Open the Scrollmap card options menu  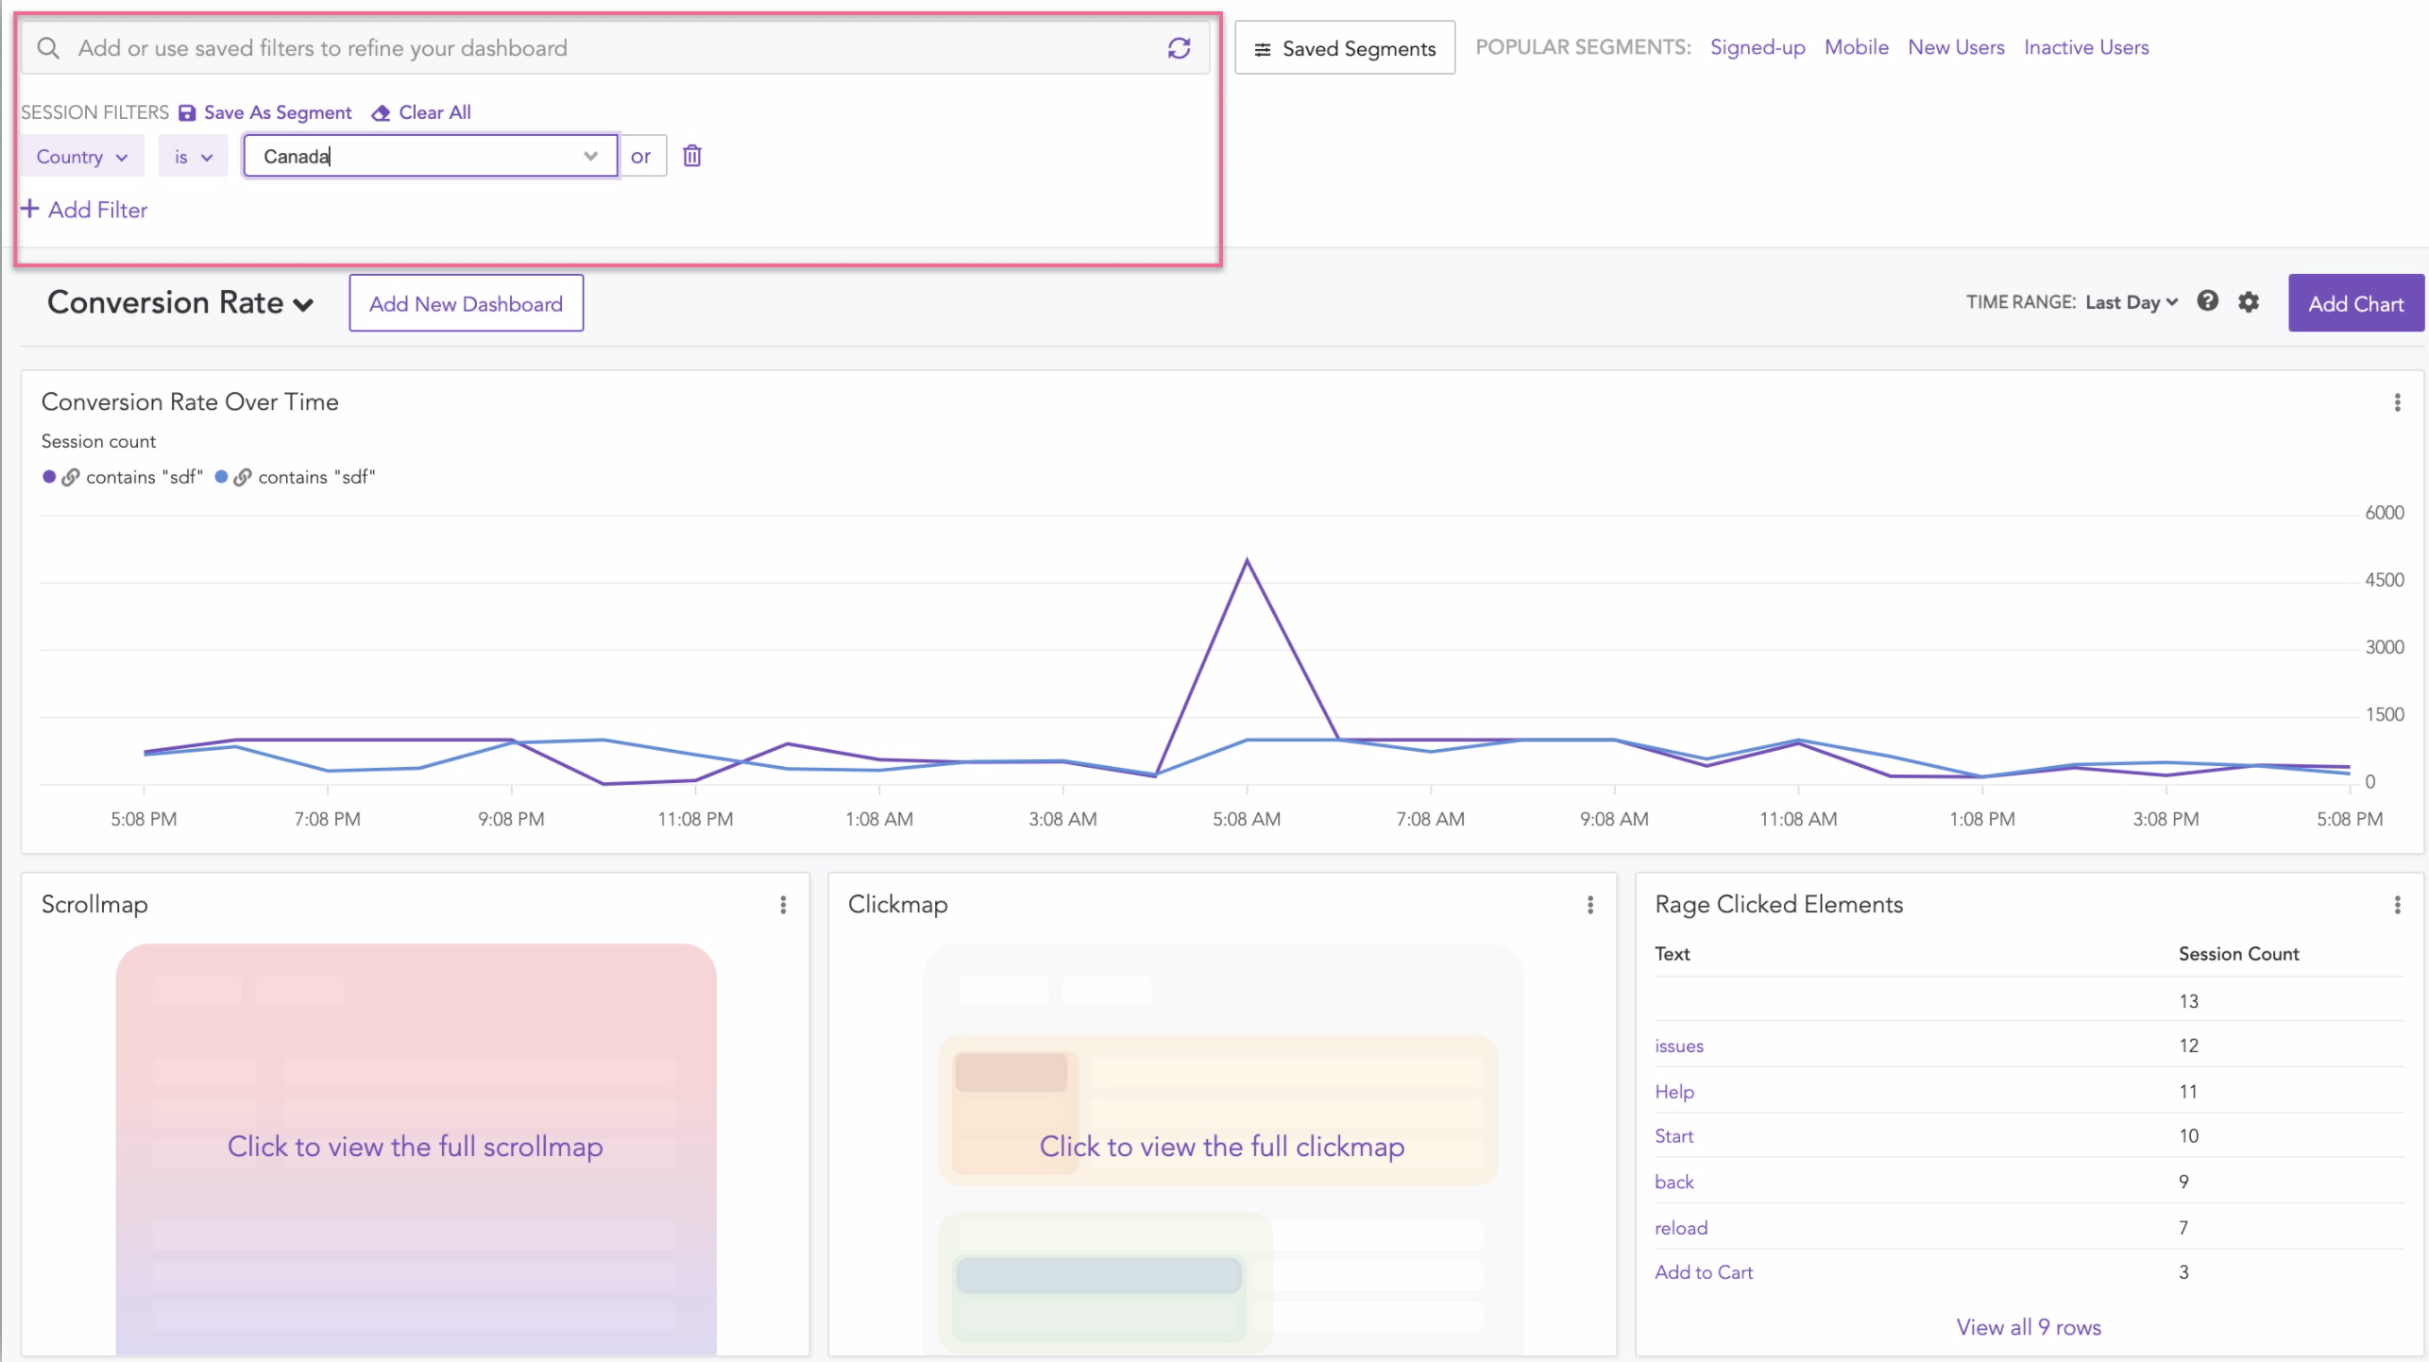pos(783,905)
